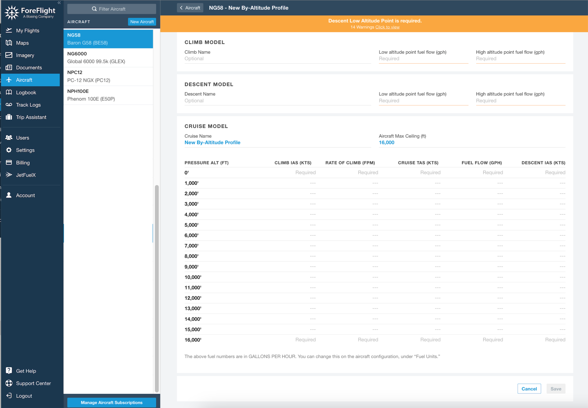Screen dimensions: 588x408
Task: Select NPC12 PC-12 NGX aircraft
Action: click(108, 76)
